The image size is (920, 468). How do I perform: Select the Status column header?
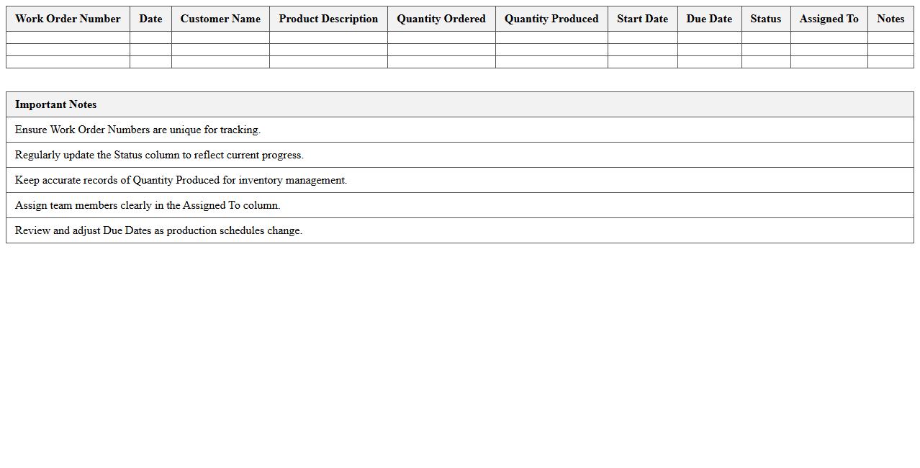pyautogui.click(x=765, y=19)
